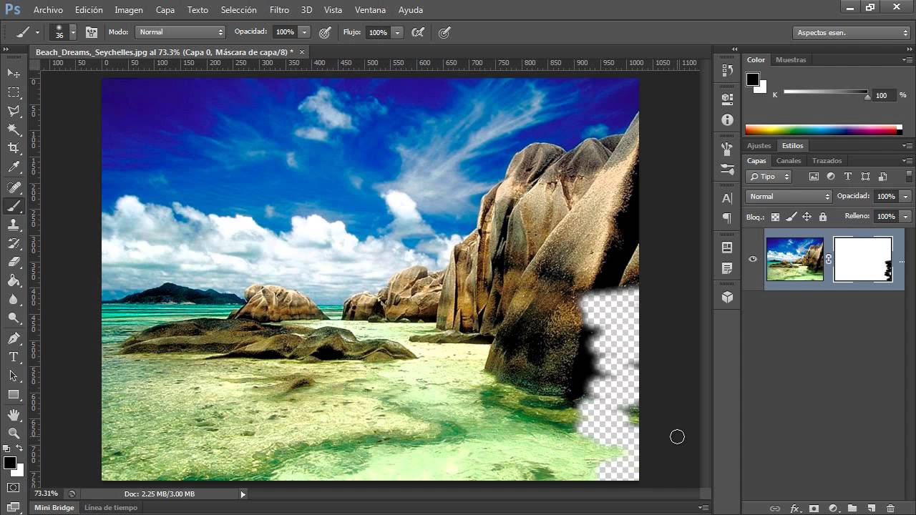Toggle the Brush panel button in options bar

(x=92, y=32)
